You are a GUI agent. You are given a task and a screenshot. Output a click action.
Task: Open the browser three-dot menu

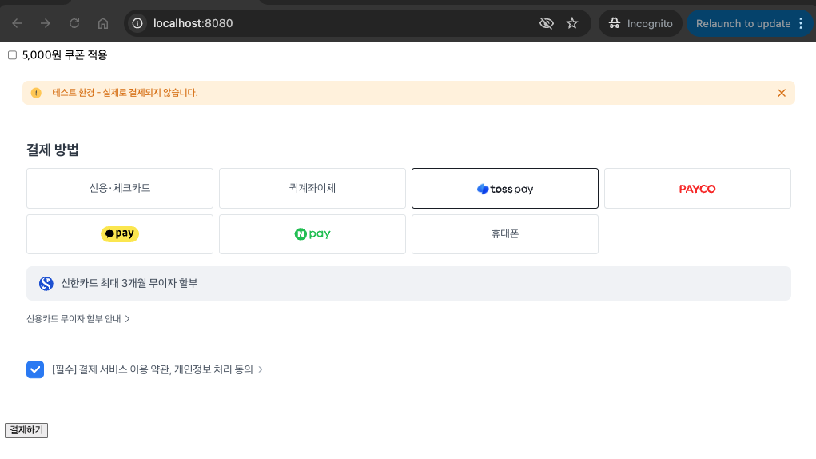pos(801,23)
